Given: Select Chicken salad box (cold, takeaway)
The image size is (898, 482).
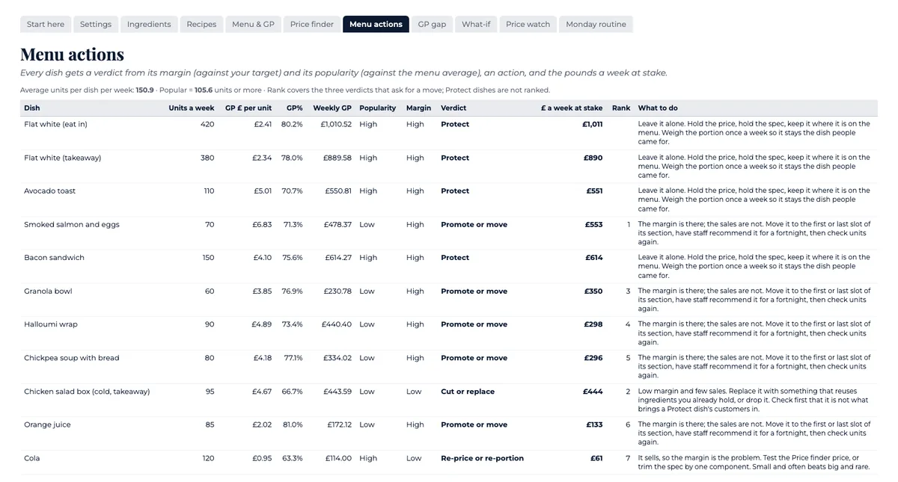Looking at the screenshot, I should point(87,391).
